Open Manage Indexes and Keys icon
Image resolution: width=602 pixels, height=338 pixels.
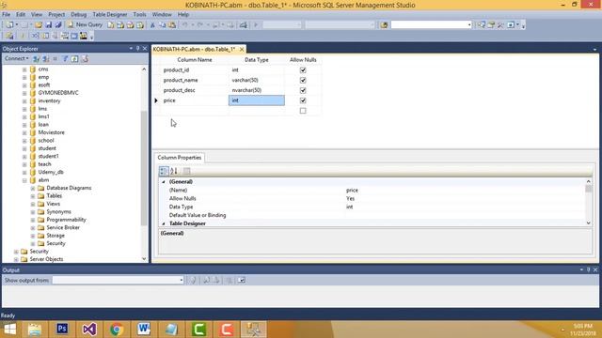pos(45,36)
